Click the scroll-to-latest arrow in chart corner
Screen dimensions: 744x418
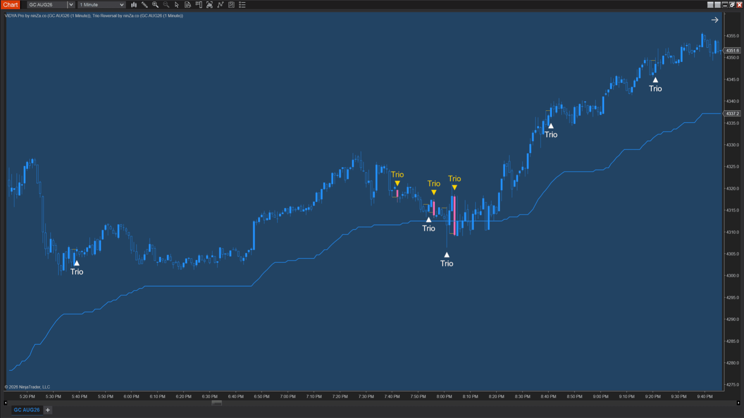click(x=715, y=20)
